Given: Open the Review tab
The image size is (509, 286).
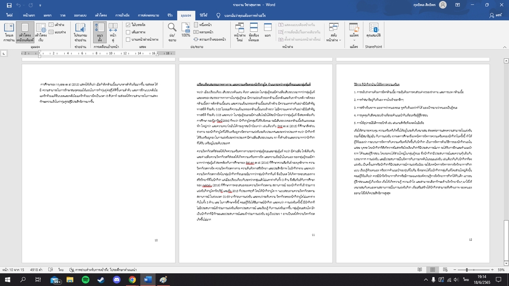Looking at the screenshot, I should [x=170, y=15].
